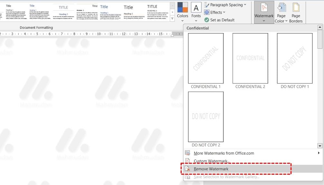Apply the DO NOT COPY 1 watermark
The height and width of the screenshot is (185, 324).
tap(294, 58)
